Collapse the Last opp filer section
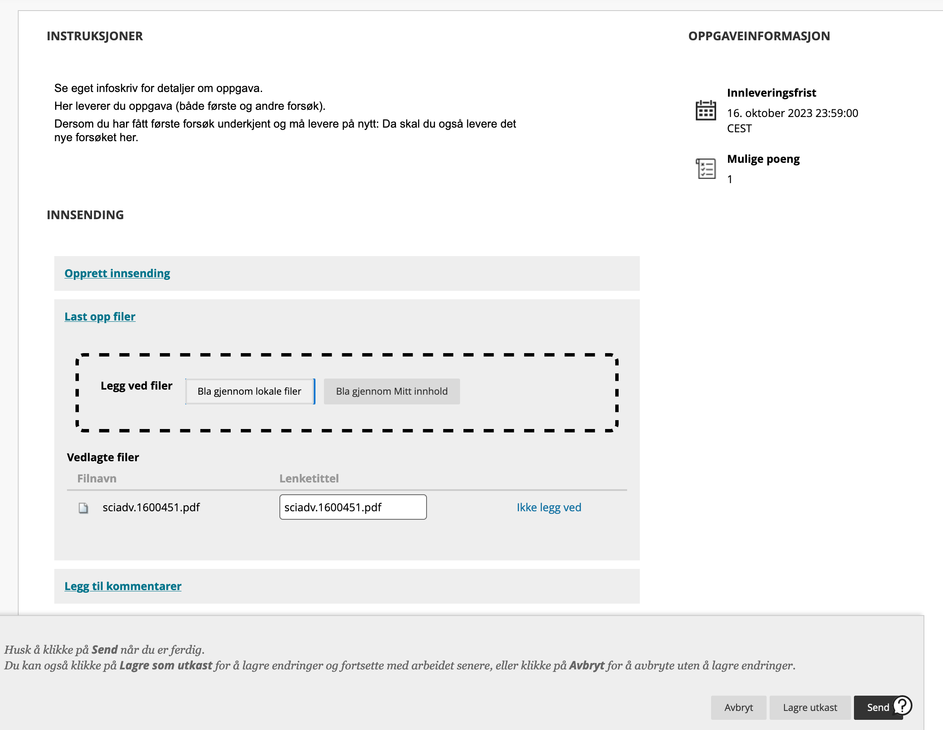The image size is (943, 730). click(100, 316)
